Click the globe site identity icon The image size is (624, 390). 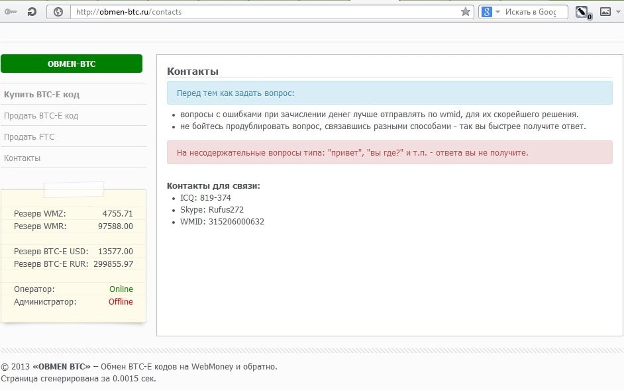[58, 11]
